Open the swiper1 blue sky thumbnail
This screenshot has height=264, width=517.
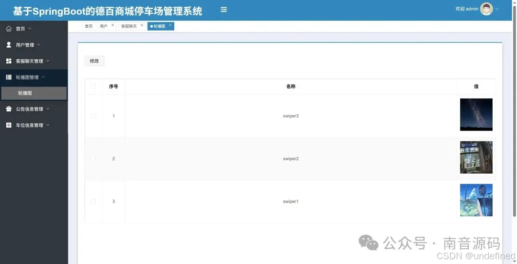(476, 200)
